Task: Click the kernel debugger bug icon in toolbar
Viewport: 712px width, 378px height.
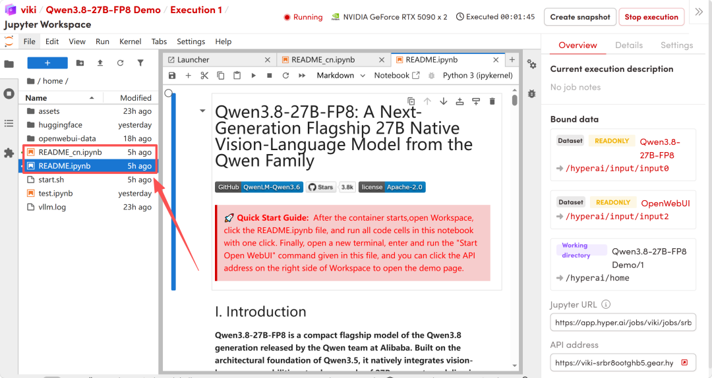Action: [x=431, y=75]
